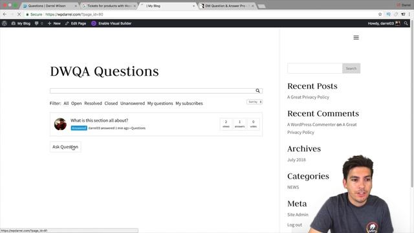Viewport: 414px width, 233px height.
Task: Focus the sidebar search input
Action: coord(315,69)
